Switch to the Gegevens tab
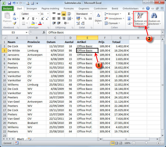Image resolution: width=166 pixels, height=147 pixels. pyautogui.click(x=84, y=8)
